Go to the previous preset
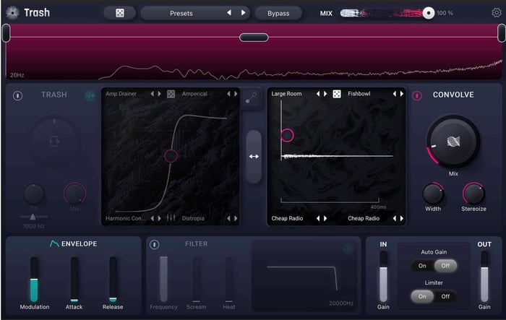 coord(229,13)
